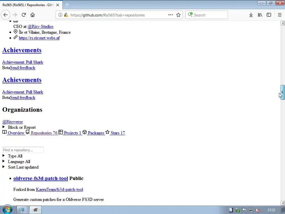The height and width of the screenshot is (214, 285).
Task: Open the KaeruTeam/fs3d-patch-tool fork source
Action: [x=60, y=189]
